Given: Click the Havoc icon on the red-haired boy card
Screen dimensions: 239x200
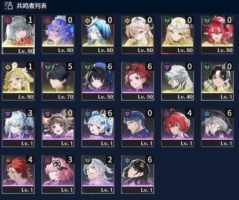Looking at the screenshot, I should click(167, 113).
